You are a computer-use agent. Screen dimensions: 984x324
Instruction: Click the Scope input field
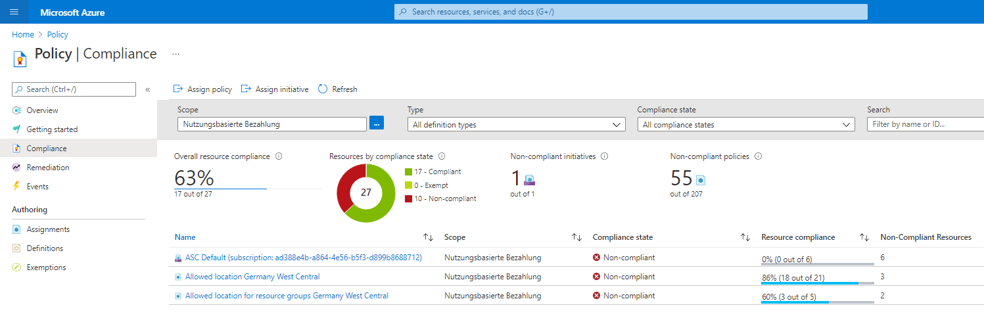(272, 124)
